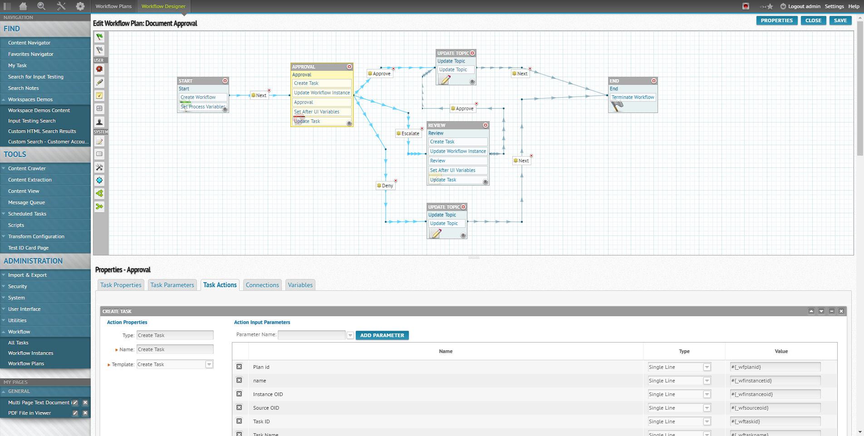Click the magnifier search icon in the top bar
This screenshot has height=436, width=864.
coord(41,6)
